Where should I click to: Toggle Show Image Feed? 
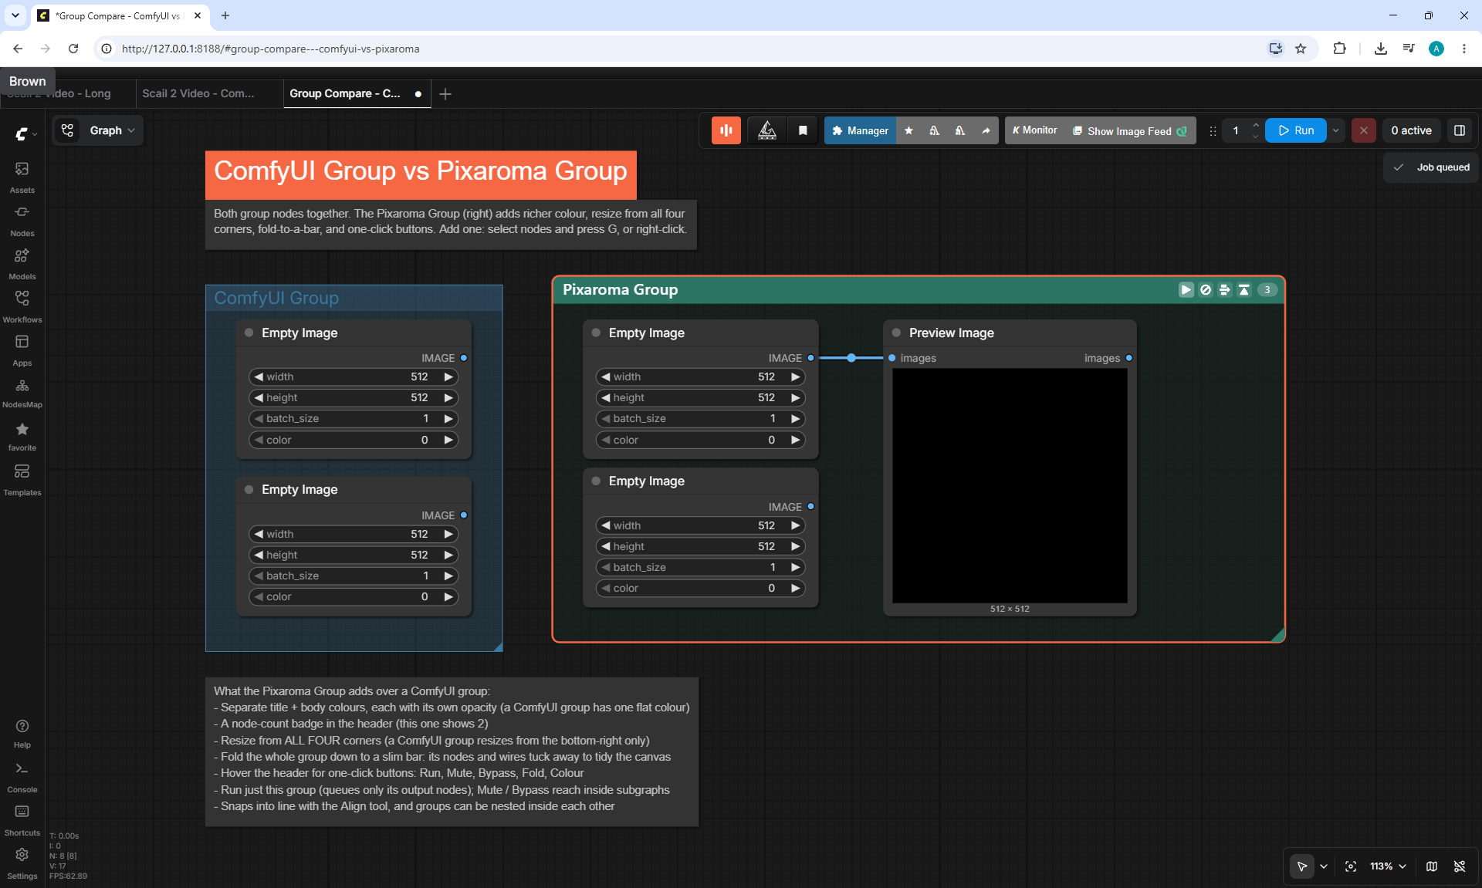(1130, 131)
